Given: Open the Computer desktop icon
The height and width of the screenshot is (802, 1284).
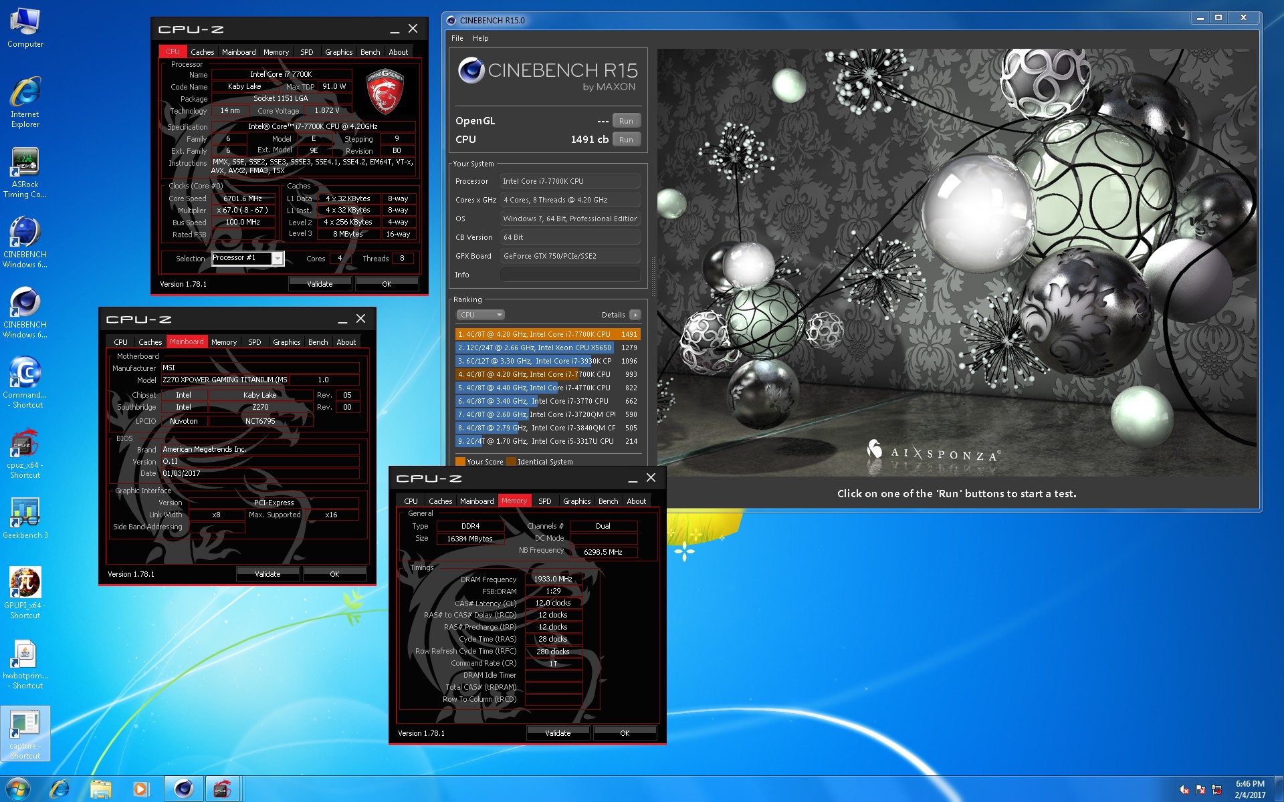Looking at the screenshot, I should tap(25, 28).
